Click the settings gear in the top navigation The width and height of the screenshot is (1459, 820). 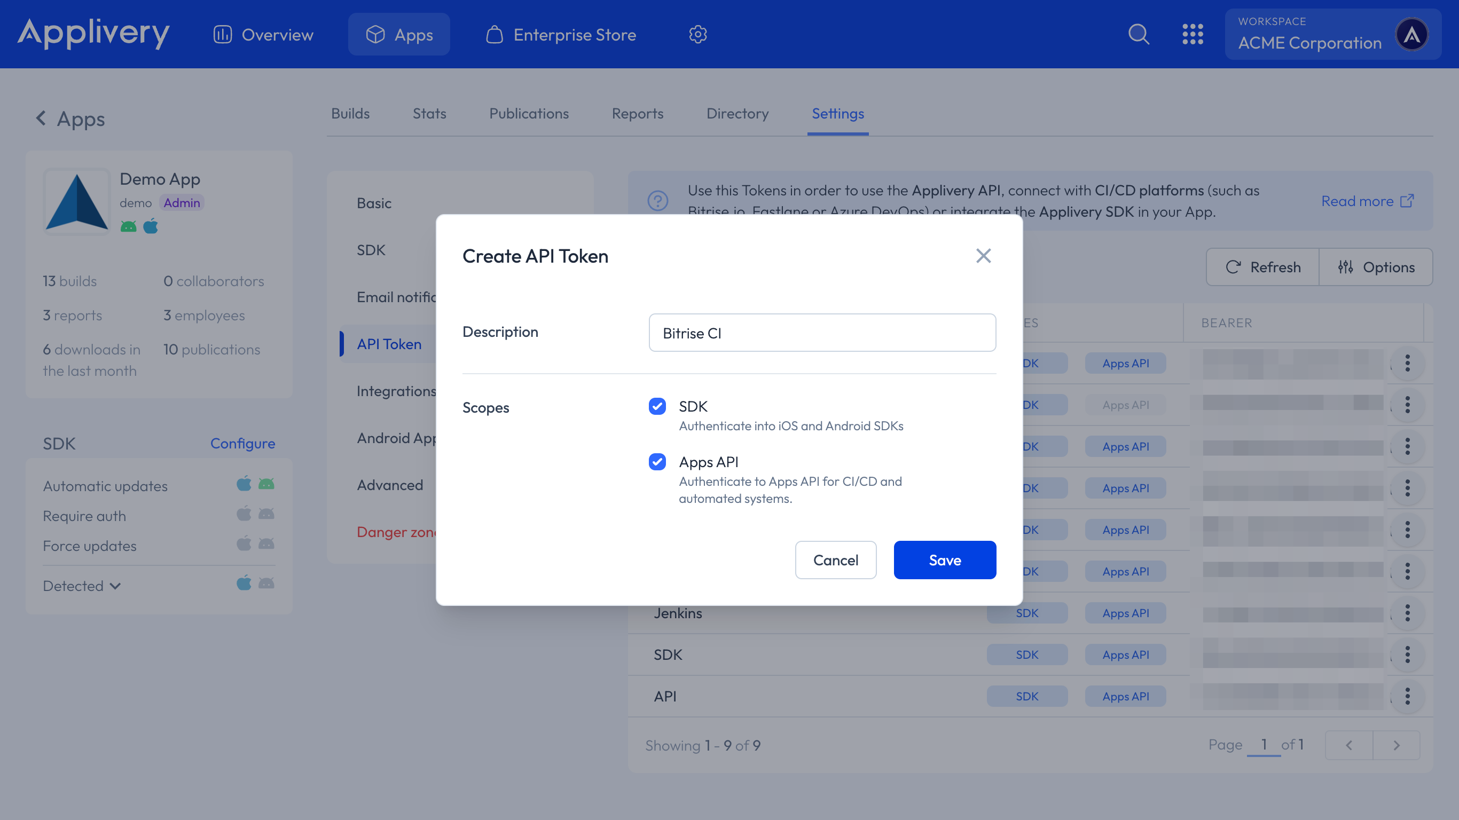tap(698, 34)
